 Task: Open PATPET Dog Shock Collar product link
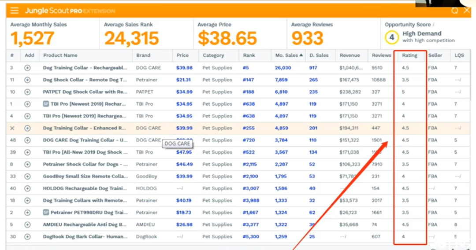[85, 92]
